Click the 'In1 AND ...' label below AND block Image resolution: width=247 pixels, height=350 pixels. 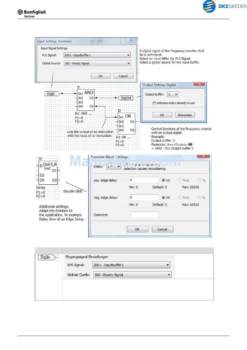coord(83,114)
